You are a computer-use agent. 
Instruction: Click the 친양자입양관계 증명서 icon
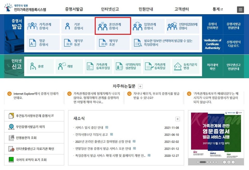pyautogui.click(x=172, y=26)
